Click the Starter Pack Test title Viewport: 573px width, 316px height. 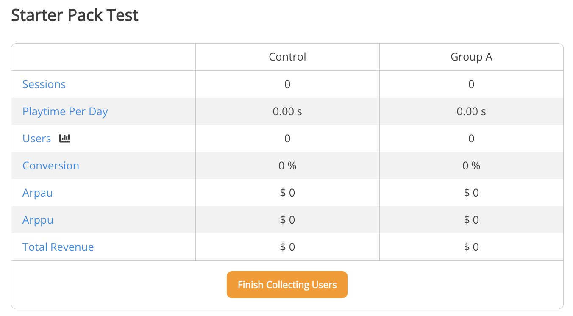75,15
